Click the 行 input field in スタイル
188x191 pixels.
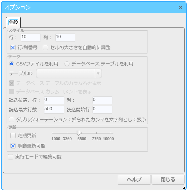(31, 38)
